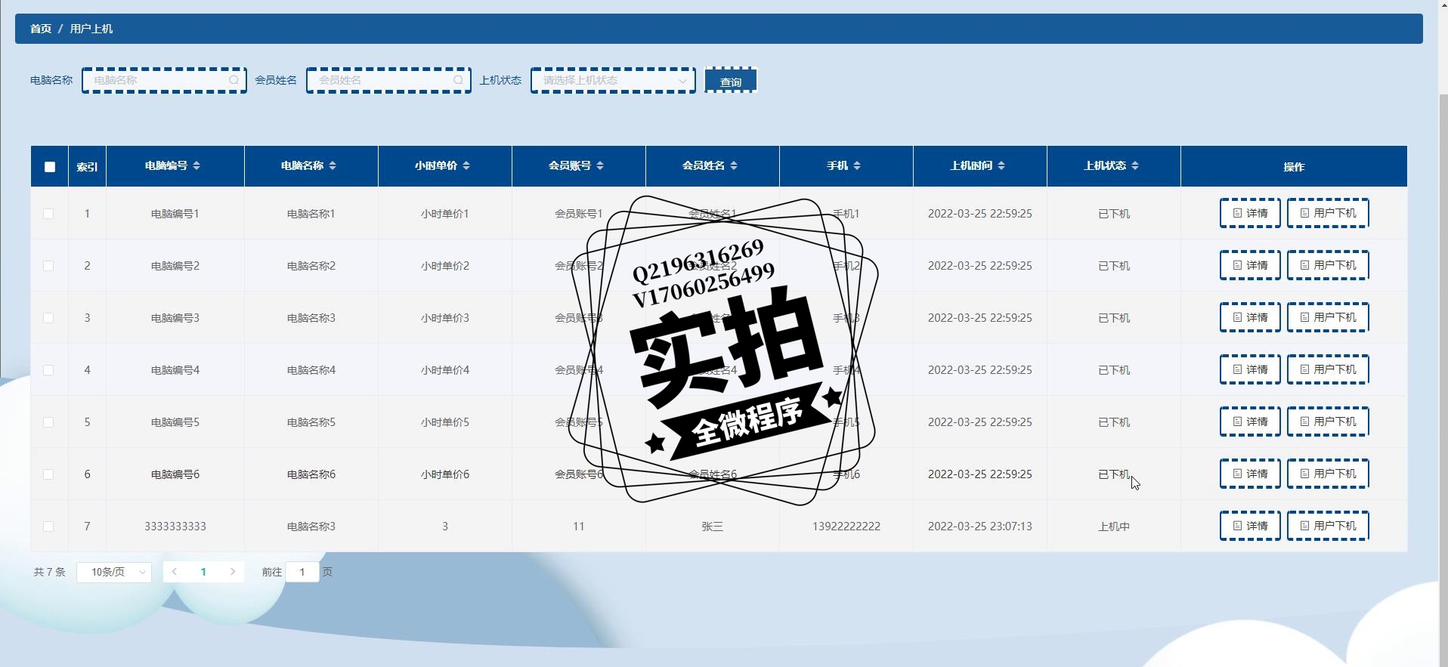This screenshot has width=1448, height=667.
Task: Click the 查询 search button
Action: click(731, 80)
